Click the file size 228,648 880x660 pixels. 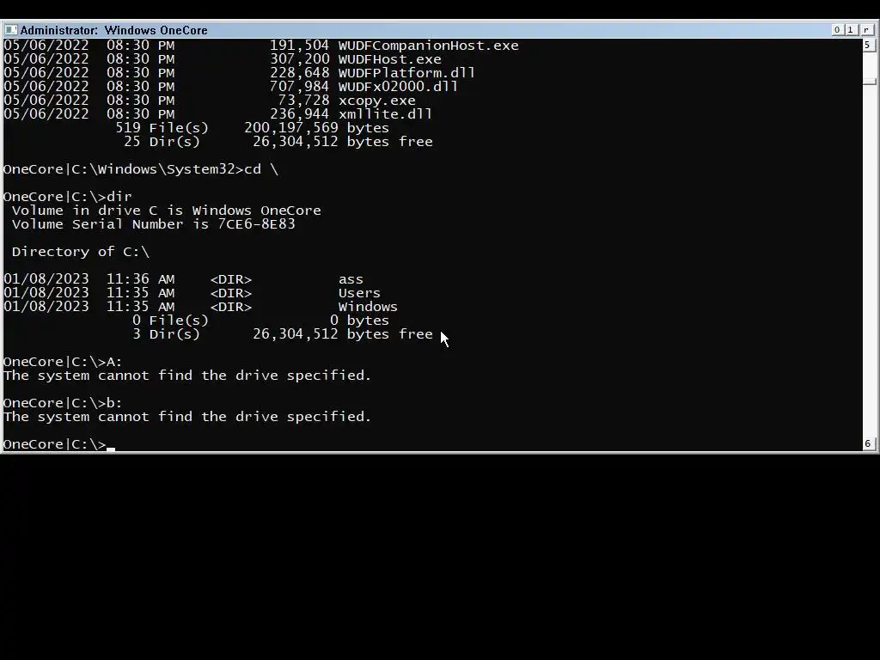[299, 73]
